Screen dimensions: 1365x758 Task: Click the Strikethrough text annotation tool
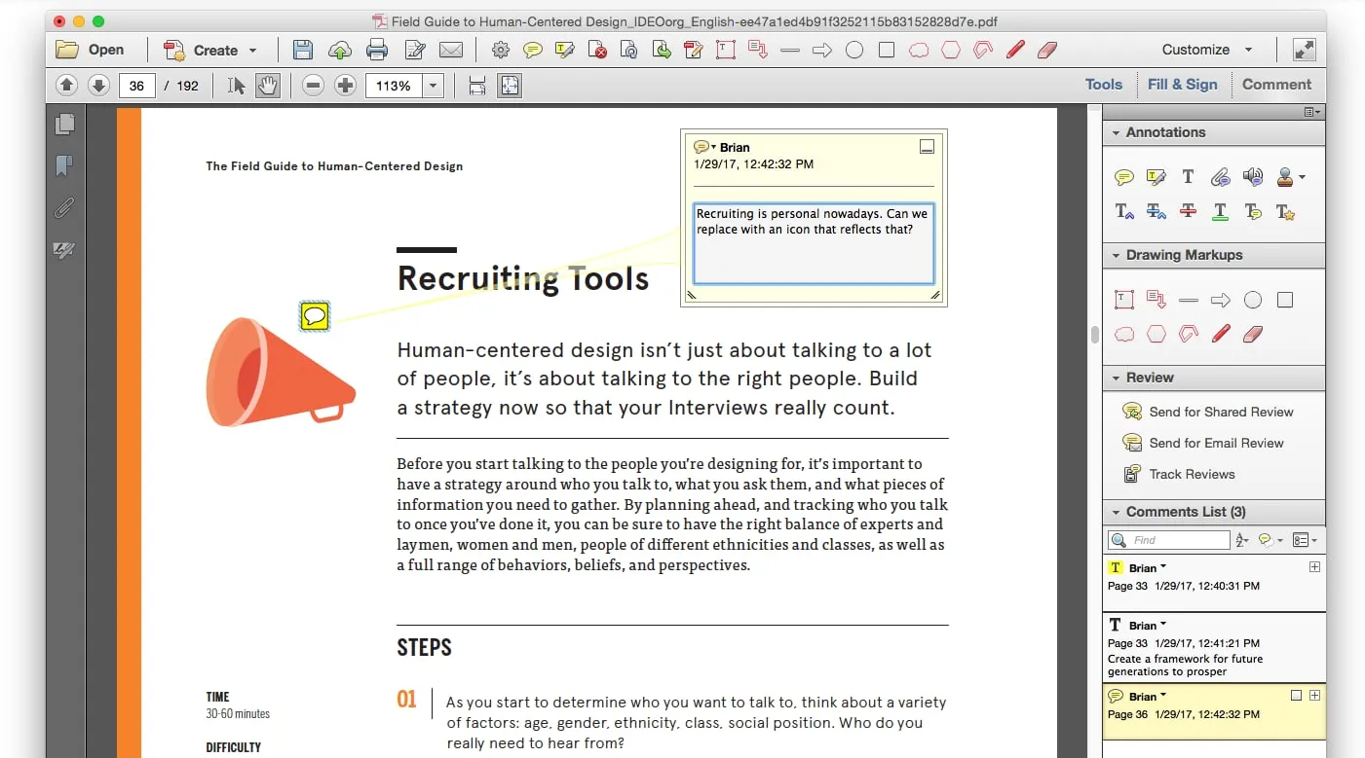point(1188,211)
